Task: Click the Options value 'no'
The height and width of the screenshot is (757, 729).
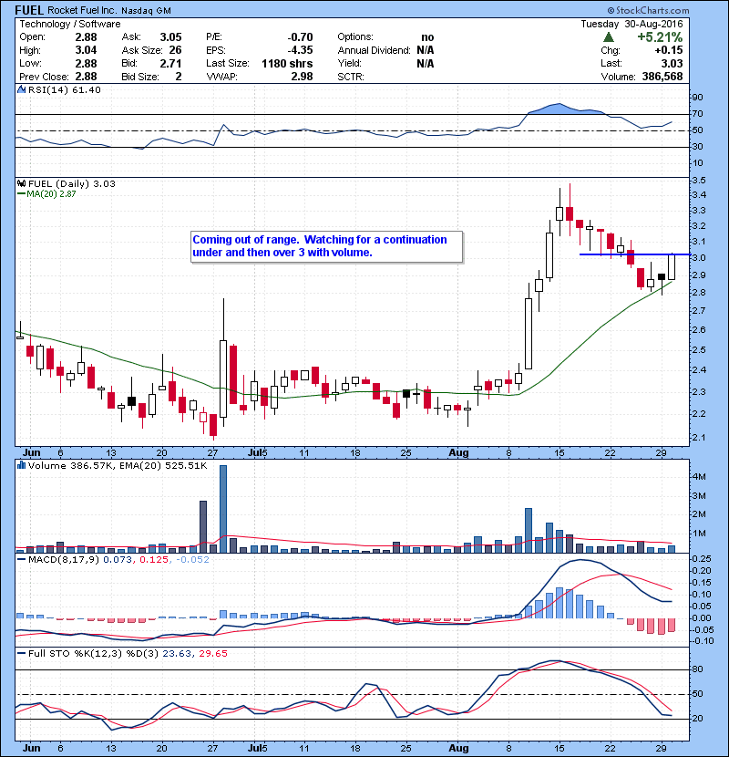Action: tap(427, 37)
